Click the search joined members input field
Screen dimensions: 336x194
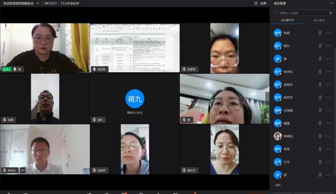302,13
